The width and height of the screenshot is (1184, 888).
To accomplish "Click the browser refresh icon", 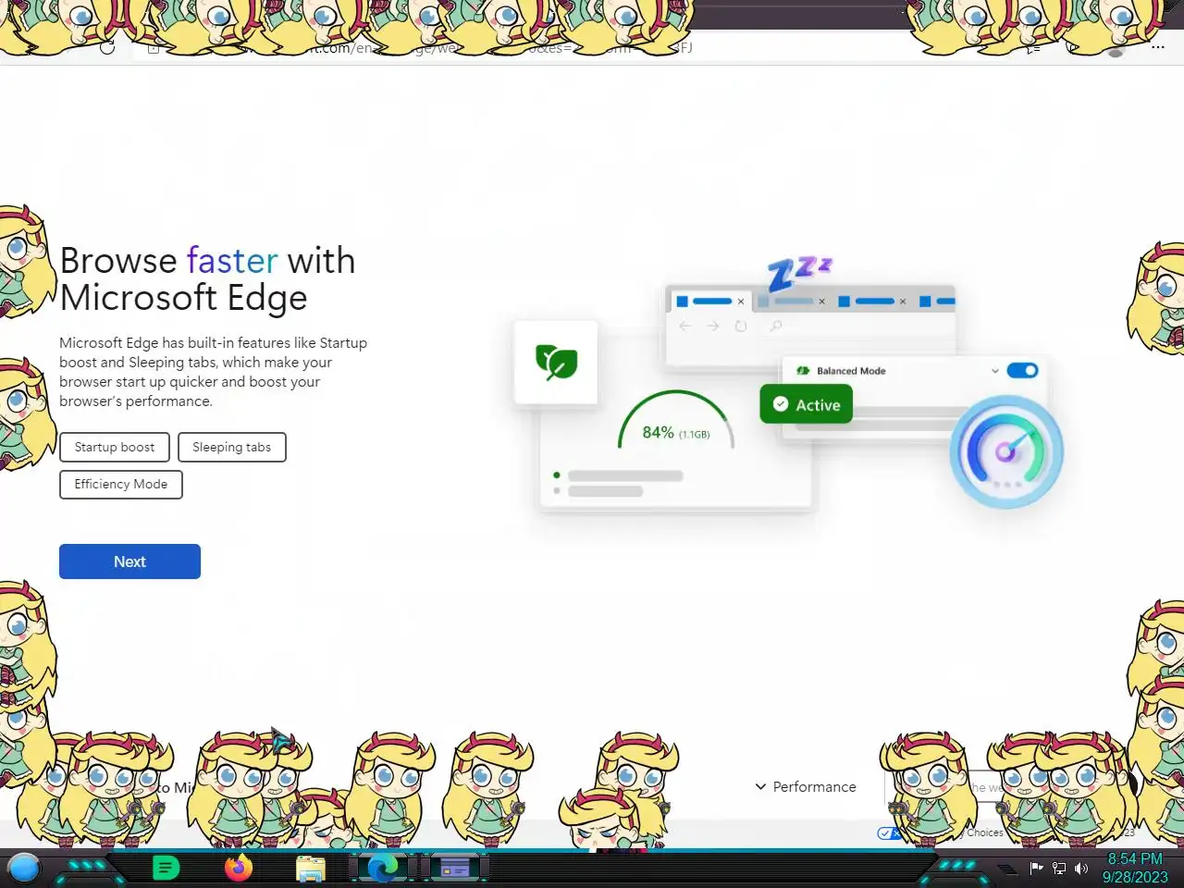I will click(107, 47).
